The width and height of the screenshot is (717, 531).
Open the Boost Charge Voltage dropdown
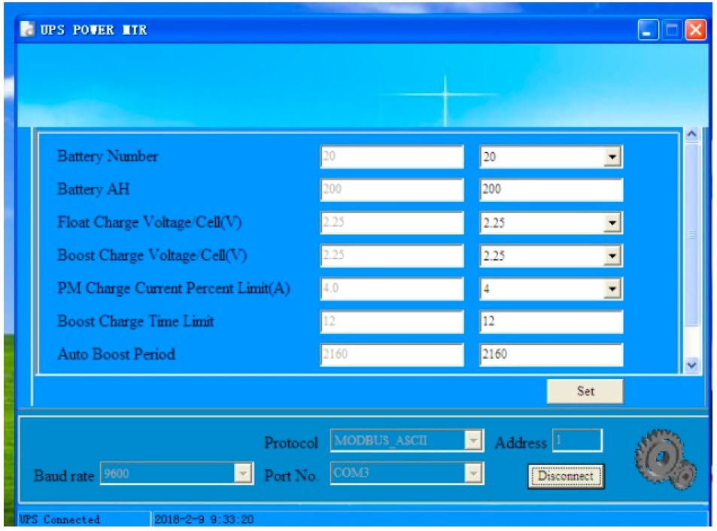click(613, 256)
